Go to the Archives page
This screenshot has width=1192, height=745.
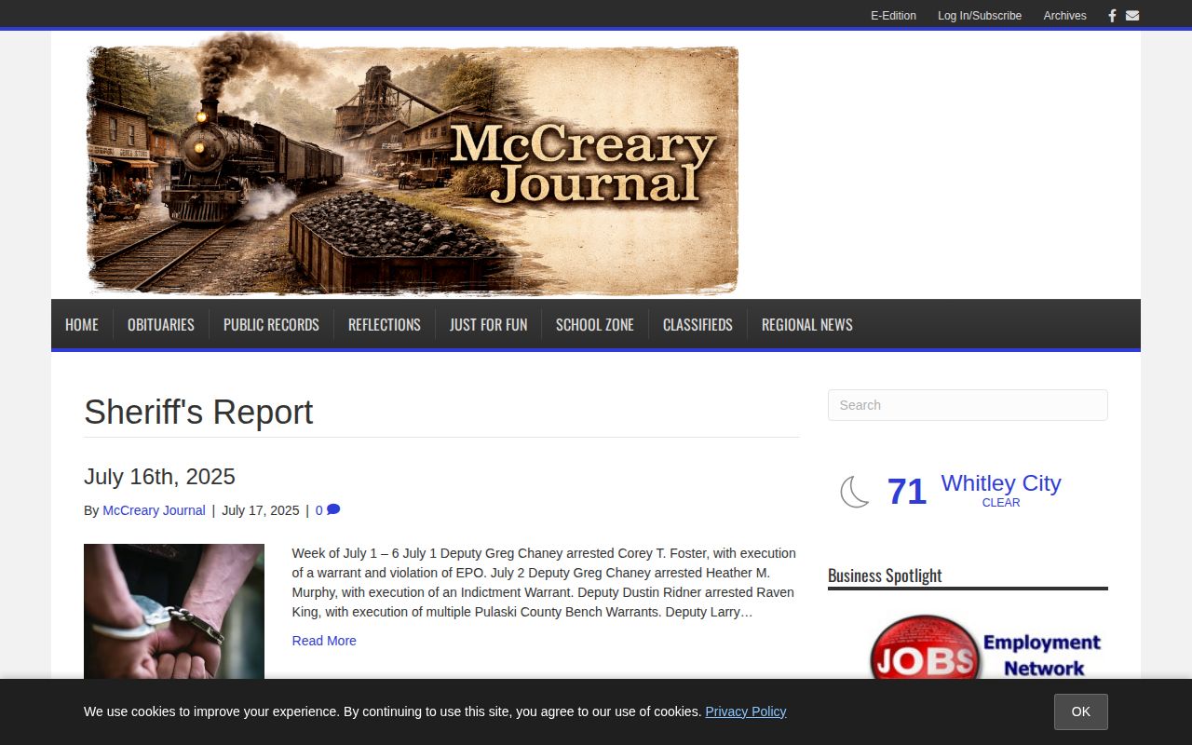point(1064,16)
